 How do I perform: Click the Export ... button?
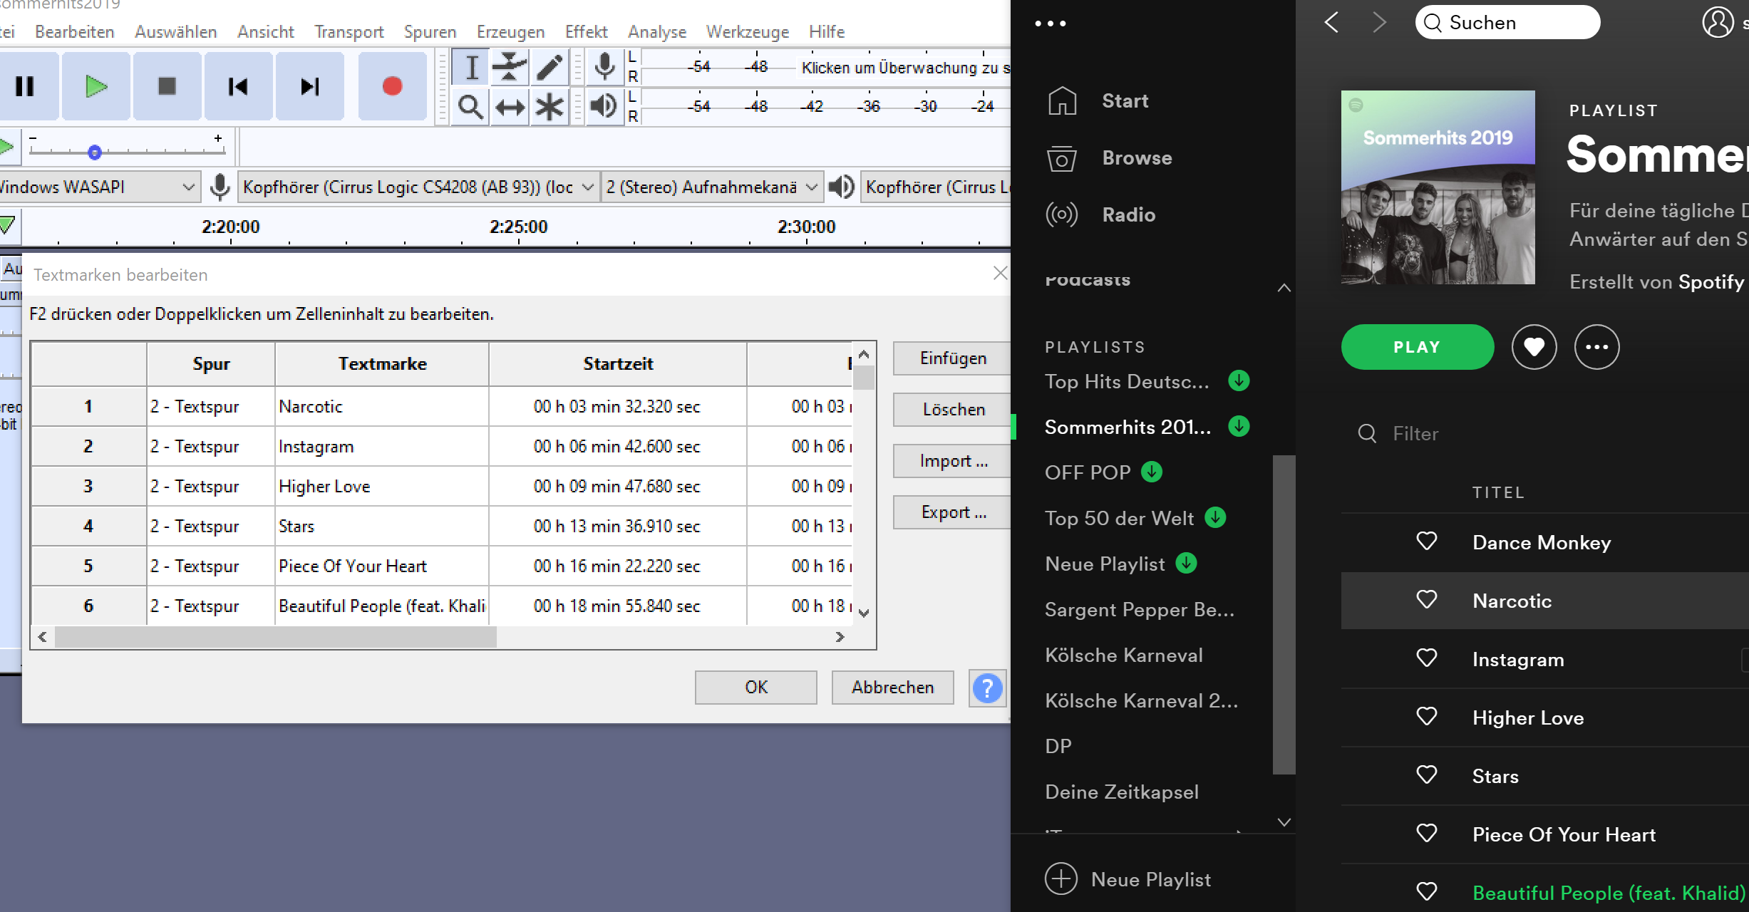coord(952,512)
